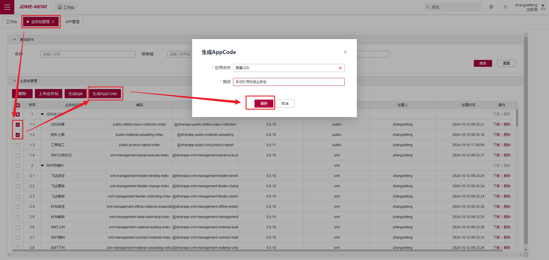Screen dimensions: 549x260
Task: Uncheck the 物料上载 row checkbox
Action: (x=18, y=135)
